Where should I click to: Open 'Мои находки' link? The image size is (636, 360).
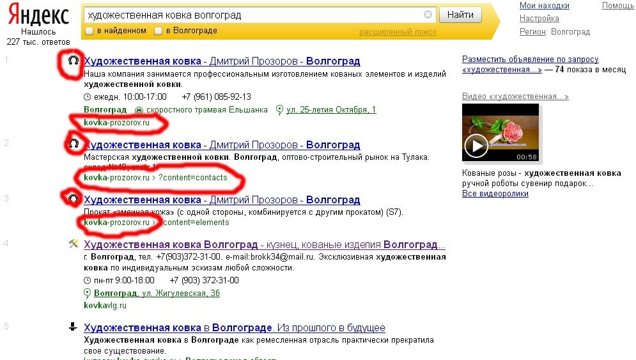tap(545, 5)
